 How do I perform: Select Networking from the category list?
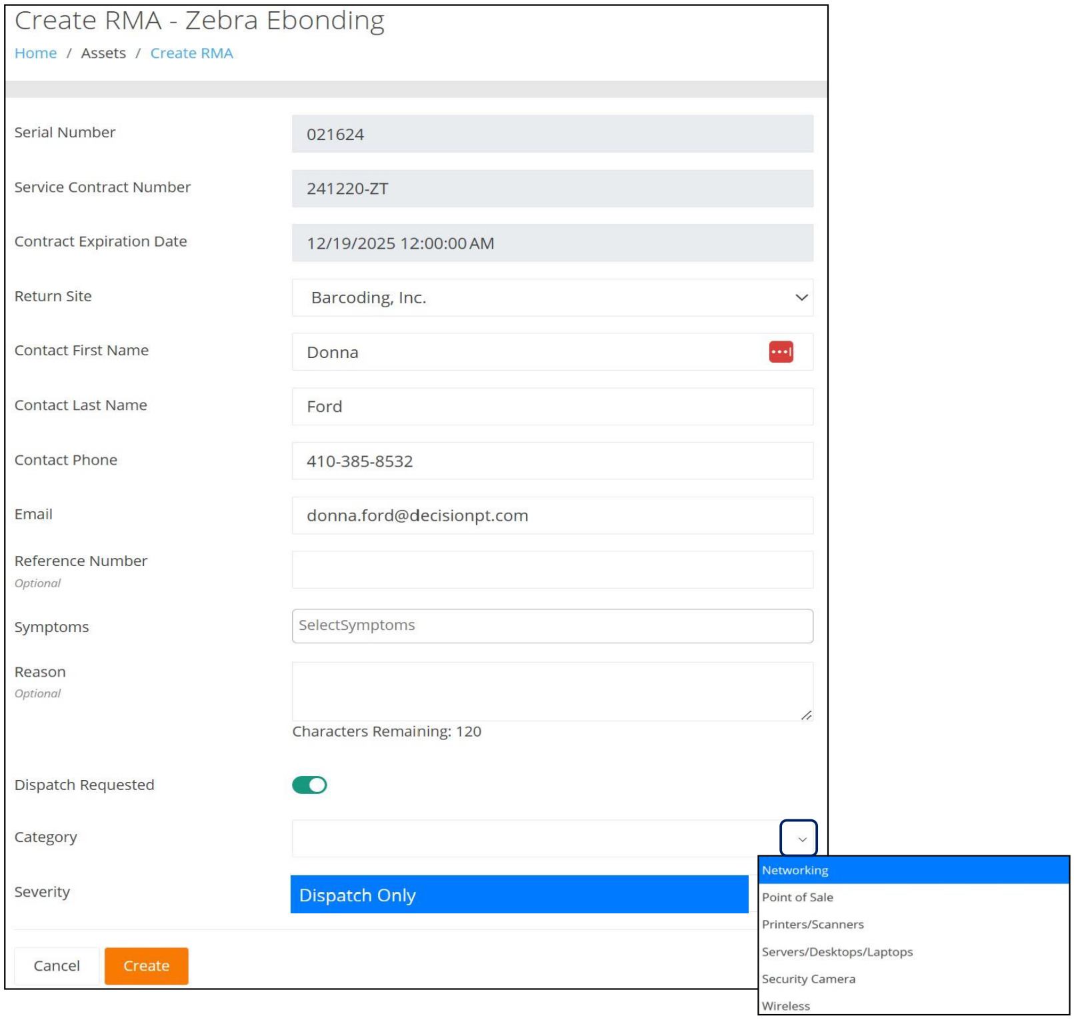click(x=913, y=870)
